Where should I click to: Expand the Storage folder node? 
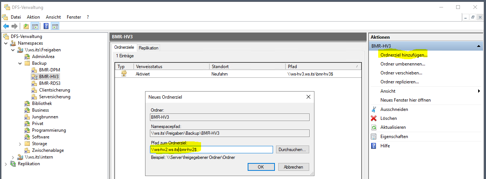click(20, 144)
